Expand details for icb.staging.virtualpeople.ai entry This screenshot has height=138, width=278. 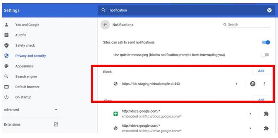coord(237,84)
